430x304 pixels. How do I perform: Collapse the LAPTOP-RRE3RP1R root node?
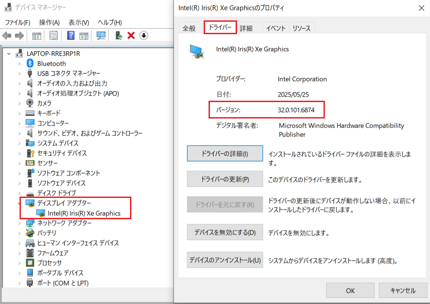coord(9,54)
